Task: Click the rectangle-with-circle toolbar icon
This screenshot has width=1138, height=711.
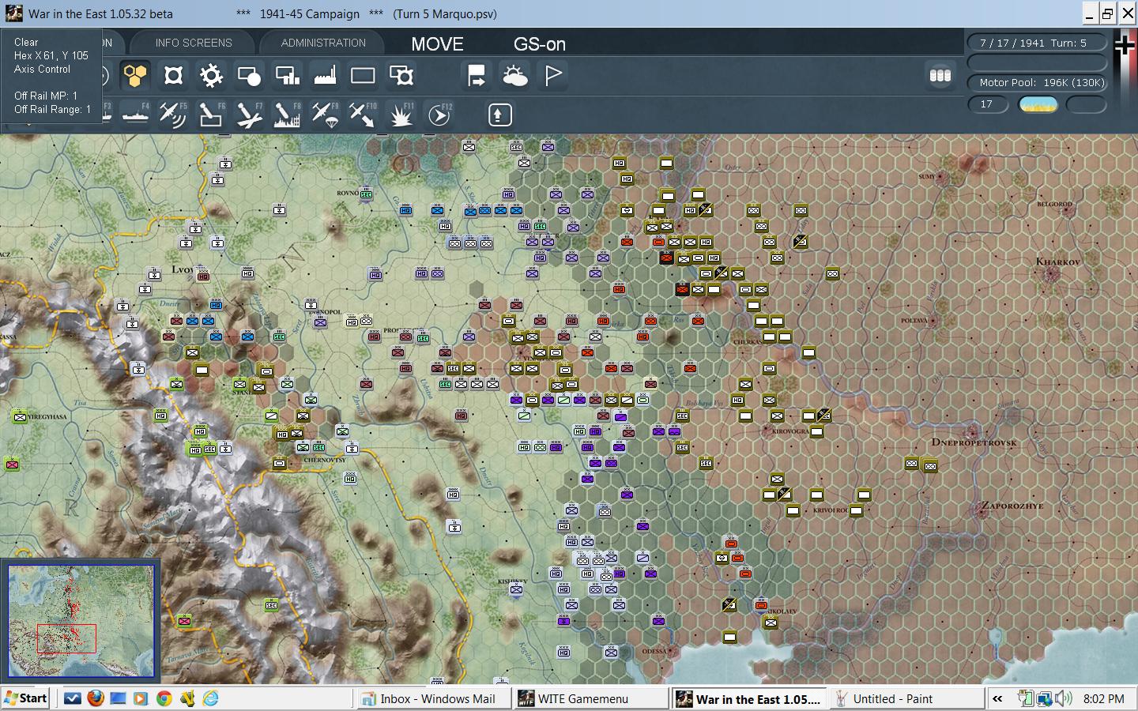Action: 249,76
